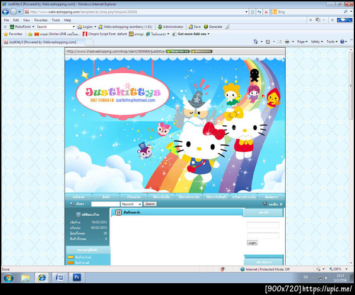Click the browser Forward arrow button
This screenshot has width=355, height=295.
tap(14, 12)
